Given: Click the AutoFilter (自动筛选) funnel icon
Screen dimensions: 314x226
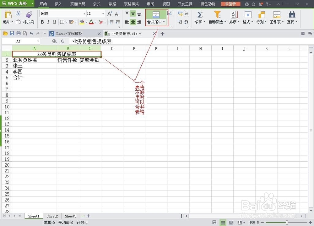Looking at the screenshot, I should point(217,15).
